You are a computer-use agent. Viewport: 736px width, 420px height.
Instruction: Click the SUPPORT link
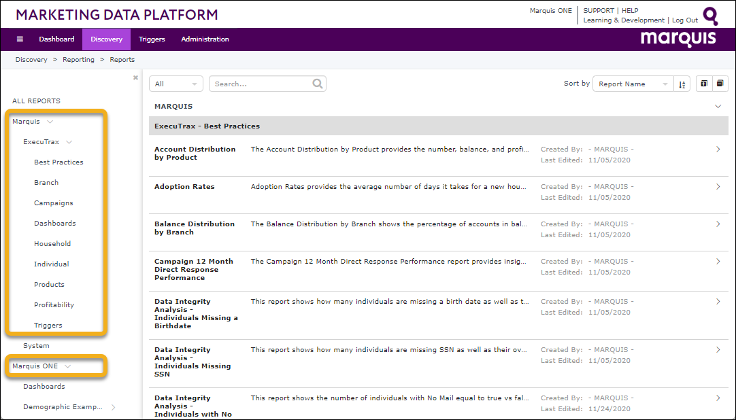(599, 10)
